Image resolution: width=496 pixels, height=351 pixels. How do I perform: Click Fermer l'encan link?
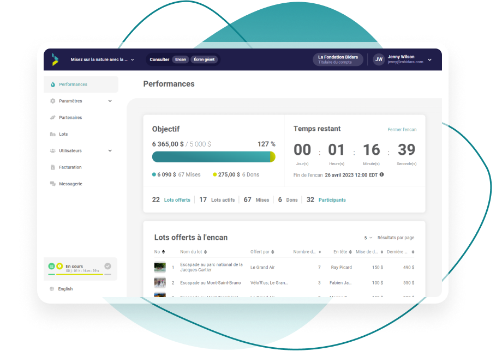coord(402,130)
